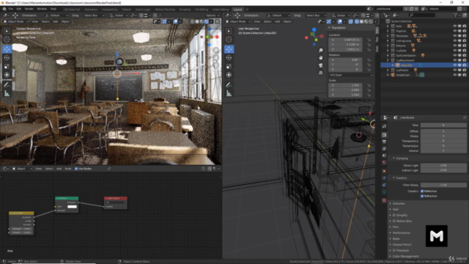Click the zoom magnifier icon in wireframe viewport

point(321,51)
